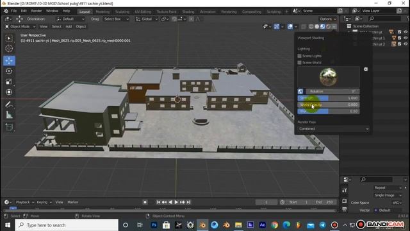
Task: Switch to the Shading workspace tab
Action: click(x=188, y=12)
